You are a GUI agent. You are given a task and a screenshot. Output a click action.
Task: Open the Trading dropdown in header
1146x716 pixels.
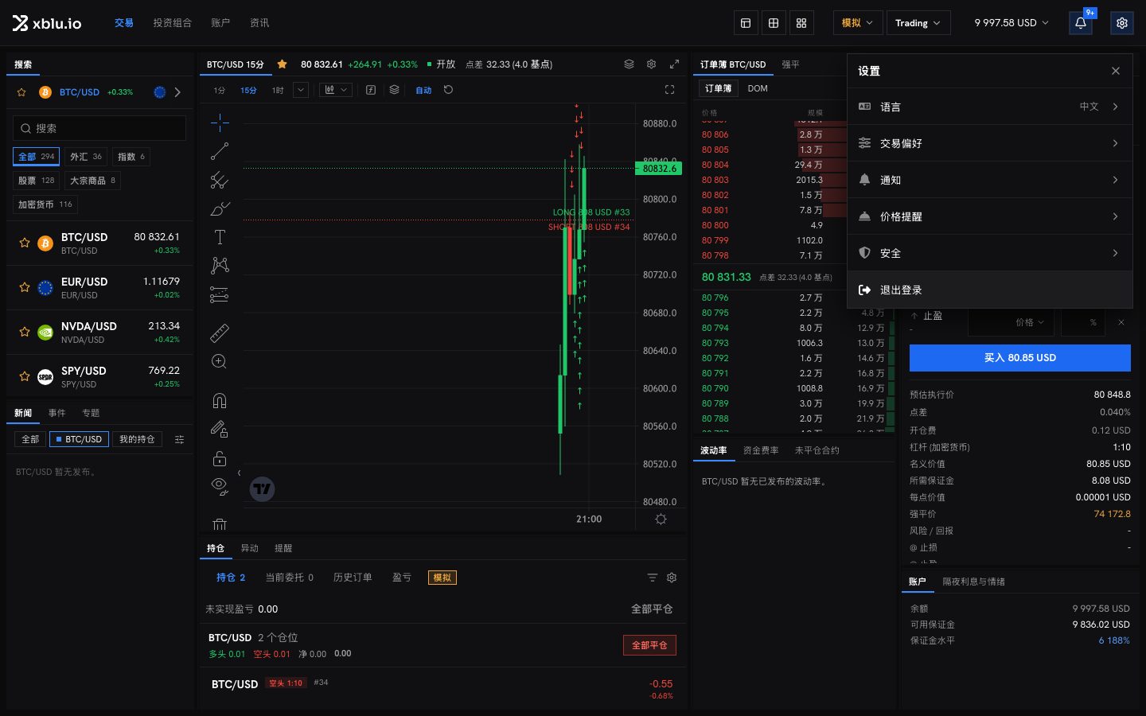point(918,23)
